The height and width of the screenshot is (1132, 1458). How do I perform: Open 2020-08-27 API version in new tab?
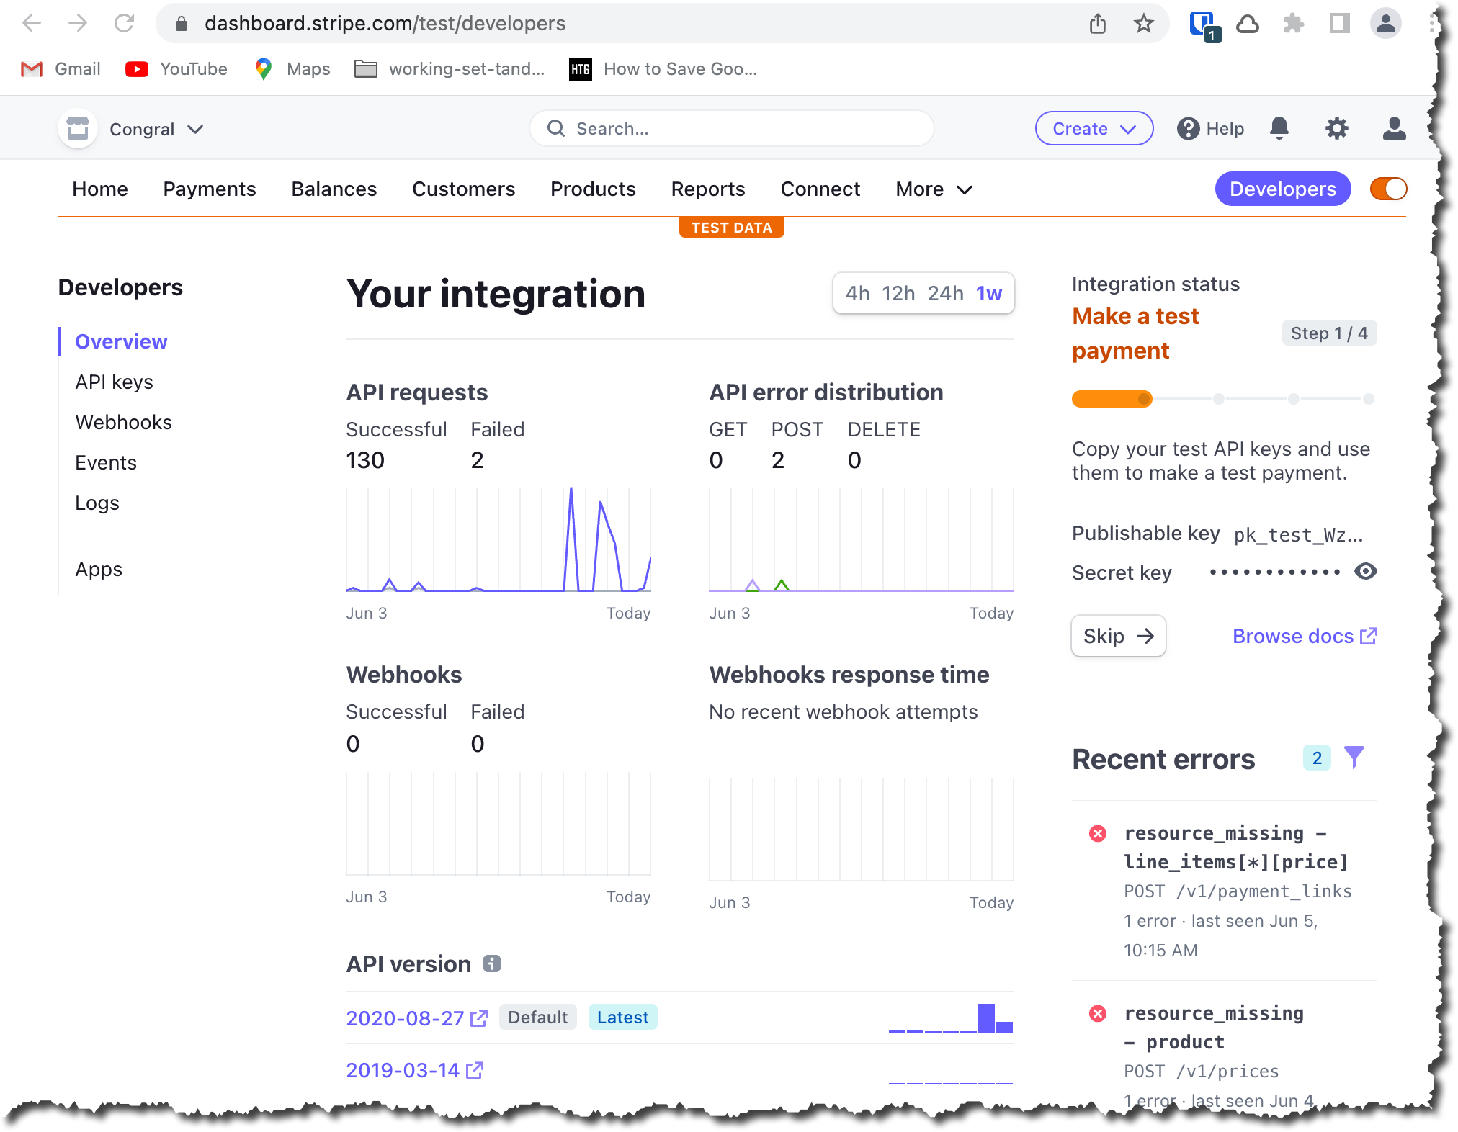coord(477,1018)
